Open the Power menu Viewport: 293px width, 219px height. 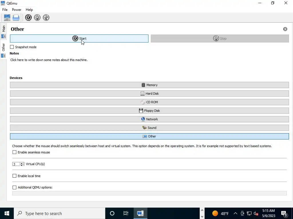pos(17,10)
